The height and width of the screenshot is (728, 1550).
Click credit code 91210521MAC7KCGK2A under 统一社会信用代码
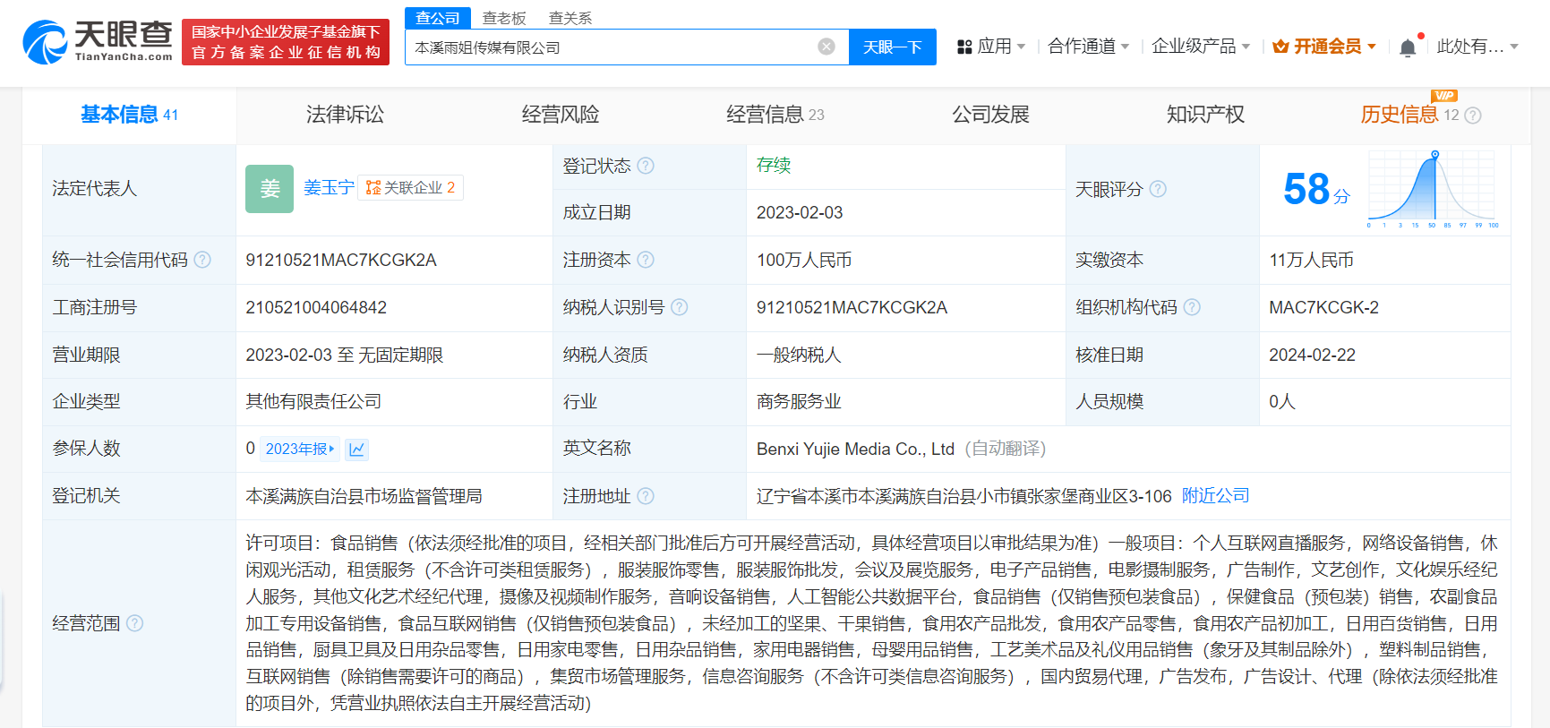[341, 261]
